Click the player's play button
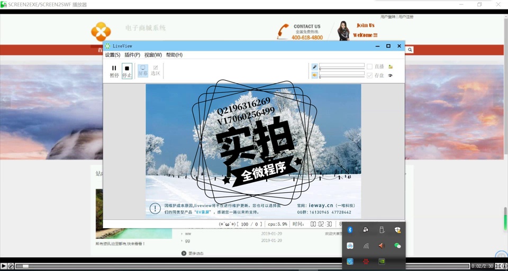The image size is (508, 271). (4, 266)
